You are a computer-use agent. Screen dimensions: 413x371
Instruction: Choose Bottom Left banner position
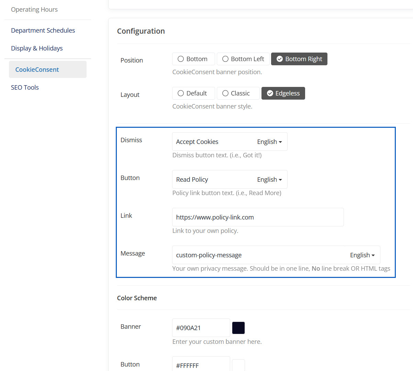pos(243,59)
